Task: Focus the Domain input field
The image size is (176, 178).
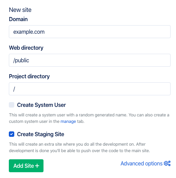Action: pyautogui.click(x=90, y=32)
